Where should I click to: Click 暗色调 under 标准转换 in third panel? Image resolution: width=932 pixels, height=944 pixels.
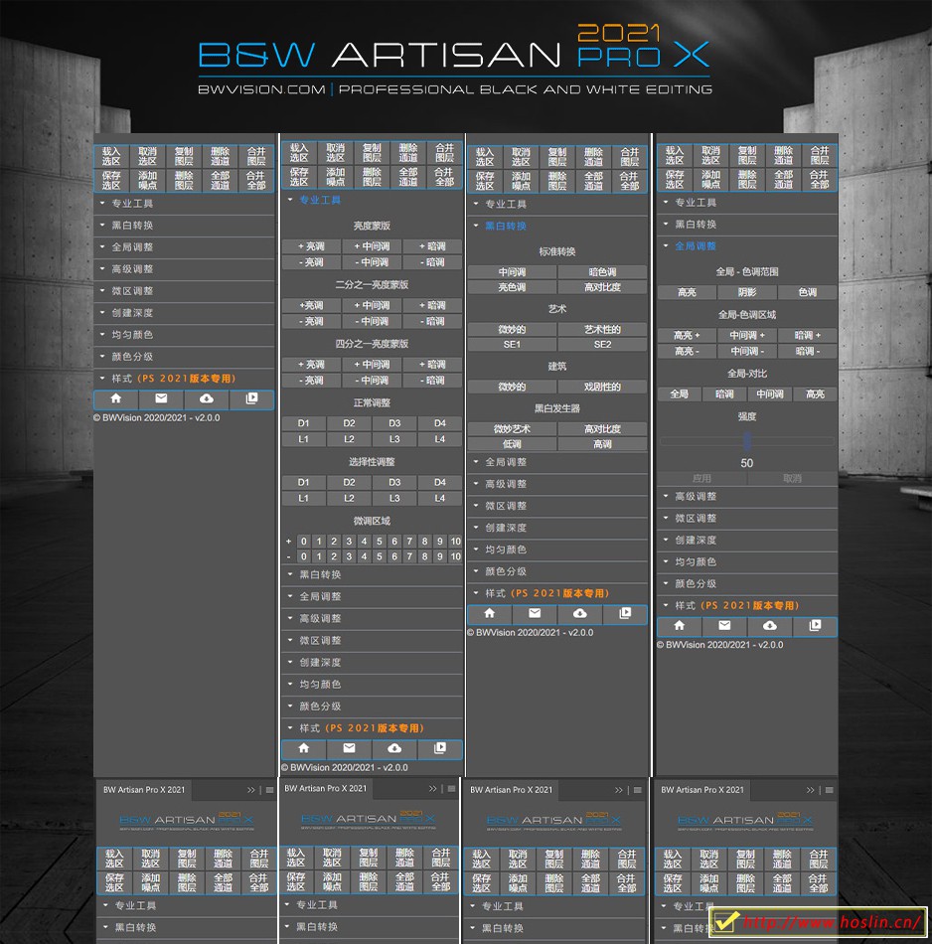(x=603, y=272)
